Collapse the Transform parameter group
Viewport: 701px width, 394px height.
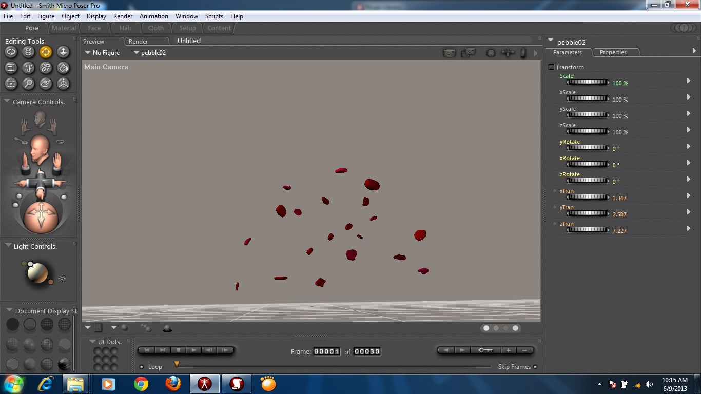[551, 67]
